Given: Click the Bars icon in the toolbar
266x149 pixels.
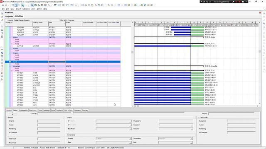Looking at the screenshot, I should 55,5.
